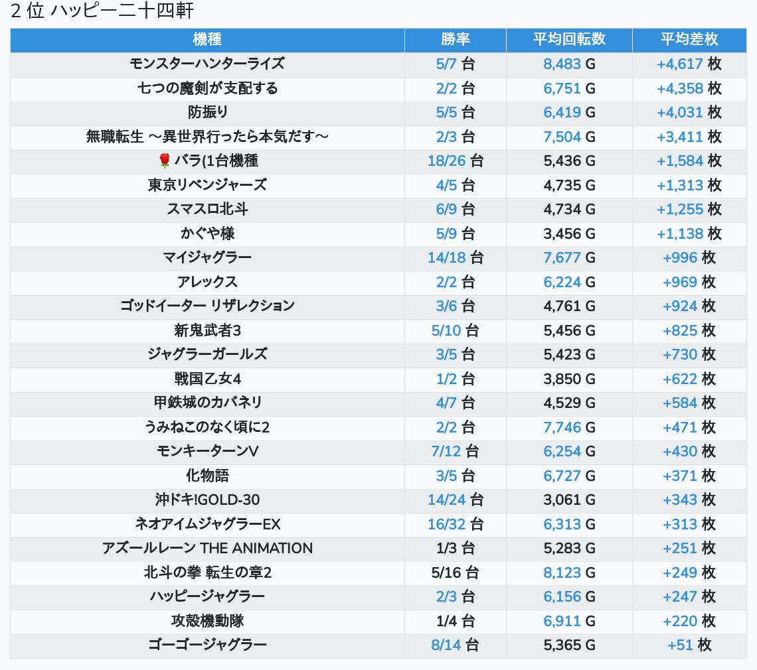The width and height of the screenshot is (757, 670).
Task: Click the rose icon beside バラ(1台機種
Action: 165,161
